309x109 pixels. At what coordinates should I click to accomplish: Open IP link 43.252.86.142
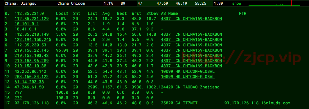click(x=30, y=71)
